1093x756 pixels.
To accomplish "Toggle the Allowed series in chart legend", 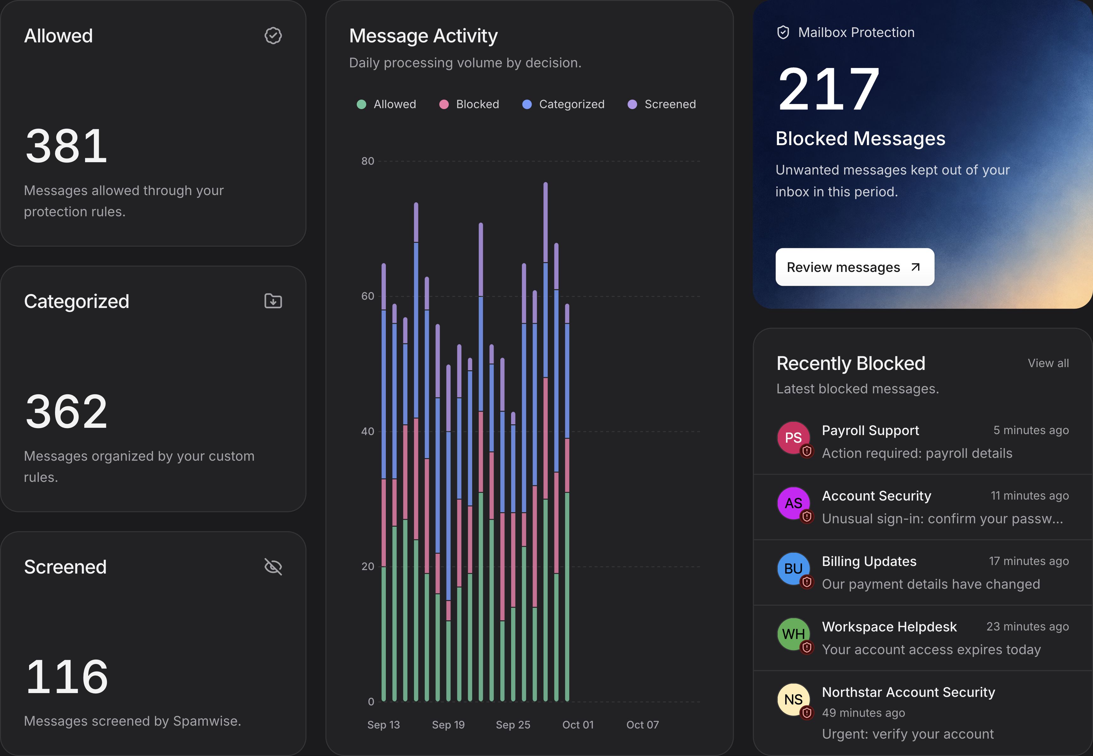I will click(386, 104).
